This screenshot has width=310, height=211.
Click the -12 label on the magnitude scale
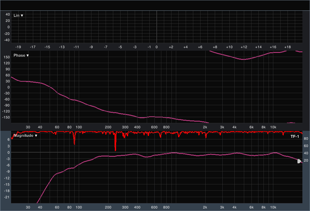tap(7, 178)
